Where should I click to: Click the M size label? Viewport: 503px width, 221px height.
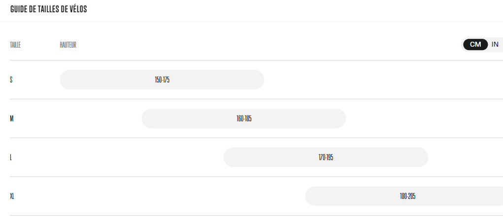click(12, 119)
